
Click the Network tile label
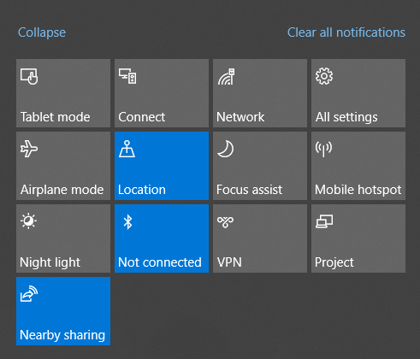pyautogui.click(x=240, y=117)
